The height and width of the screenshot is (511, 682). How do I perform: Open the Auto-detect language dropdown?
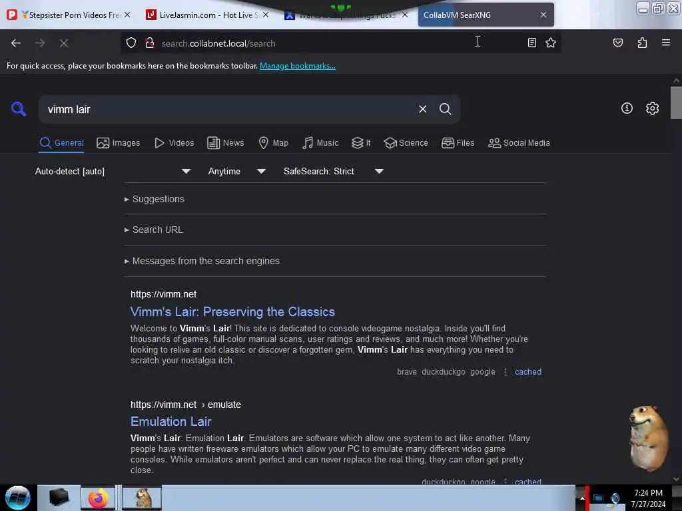[x=113, y=171]
